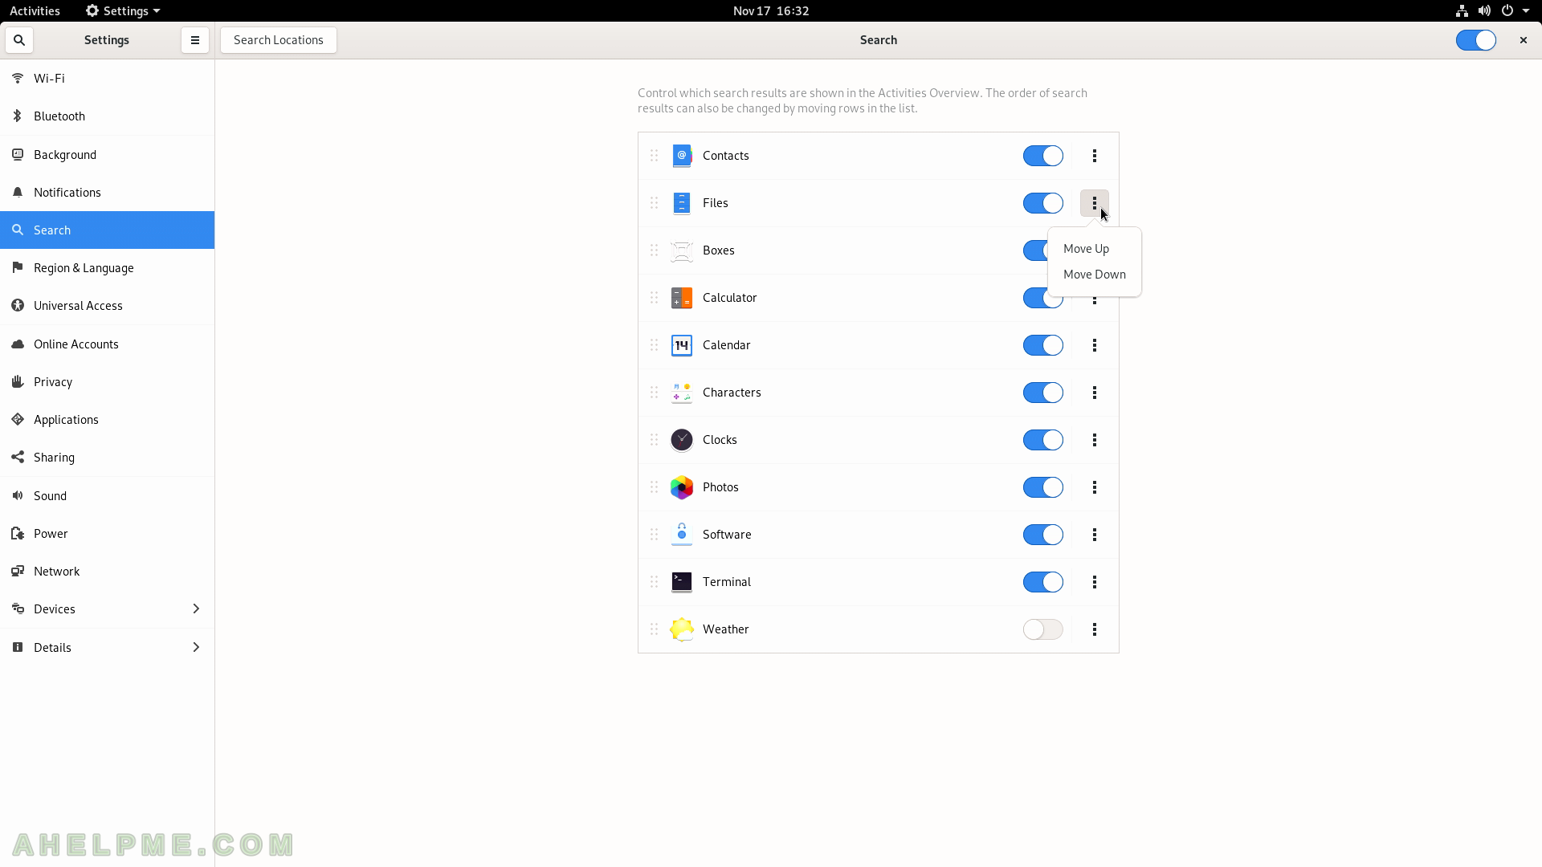Click the Sharing icon in sidebar
The width and height of the screenshot is (1542, 867).
(18, 458)
